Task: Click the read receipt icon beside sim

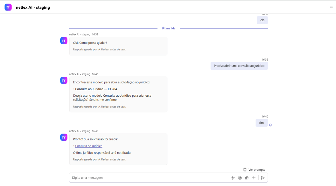Action: point(271,125)
